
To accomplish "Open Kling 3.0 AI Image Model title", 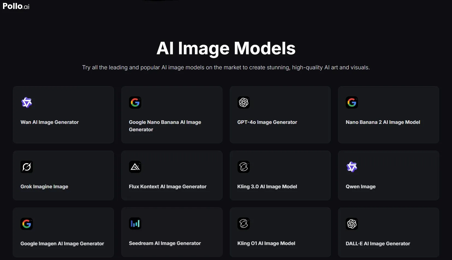I will click(267, 187).
